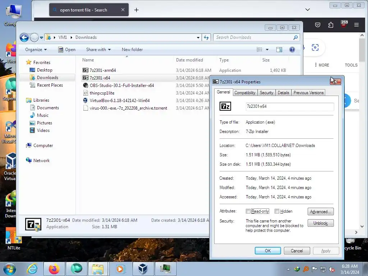Switch to Compatibility tab in Properties

tap(245, 93)
